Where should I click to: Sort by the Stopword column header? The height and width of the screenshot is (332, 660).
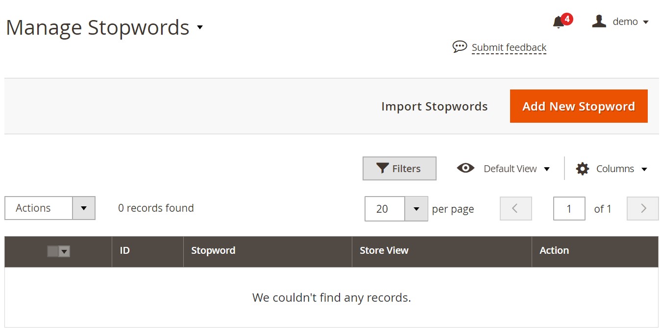pos(213,250)
